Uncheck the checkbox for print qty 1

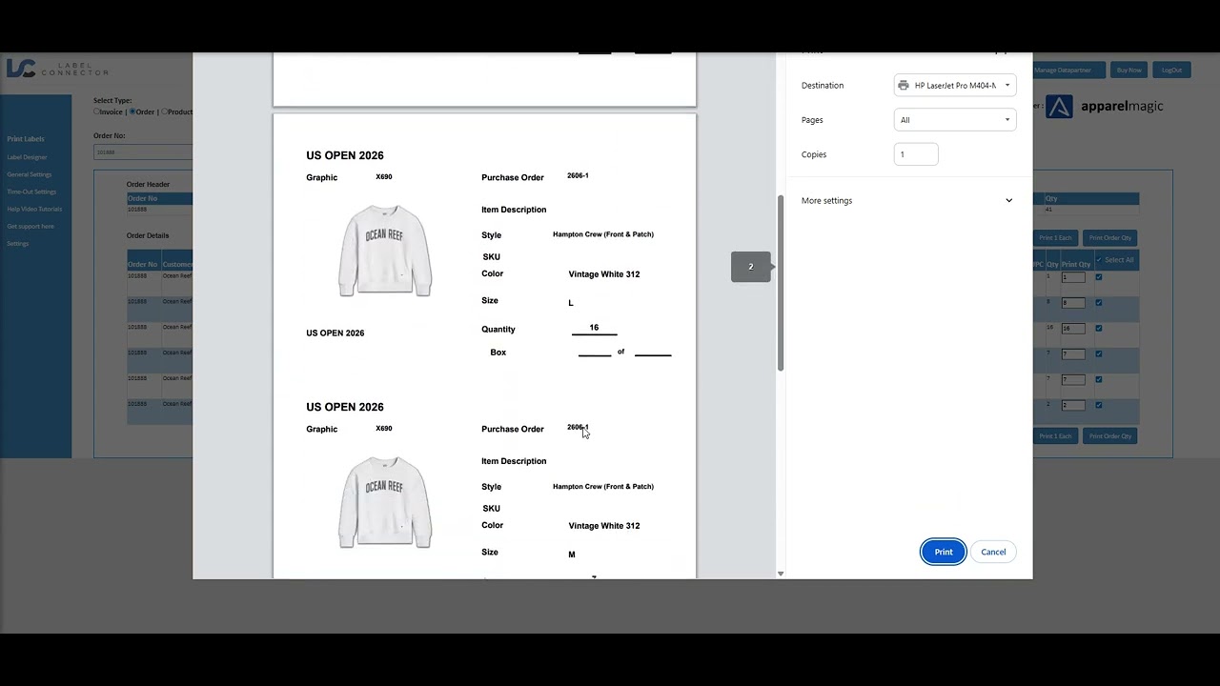(x=1099, y=277)
